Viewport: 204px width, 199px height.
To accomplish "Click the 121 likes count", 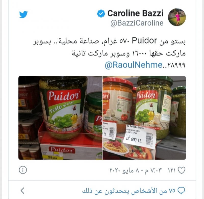I will click(x=172, y=170).
